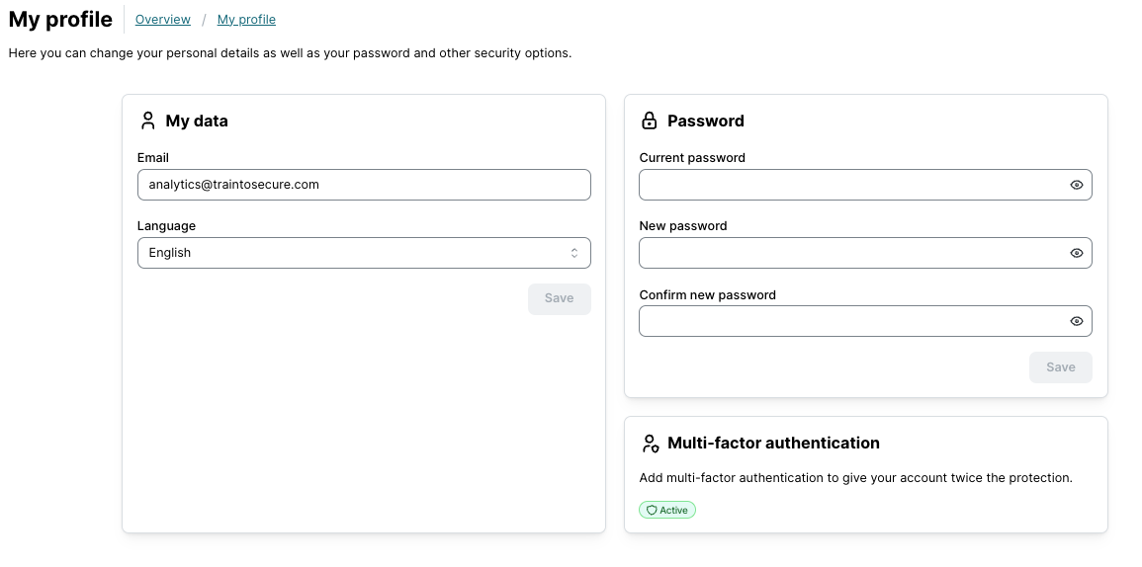
Task: Click the padlock icon beside Password heading
Action: 650,121
